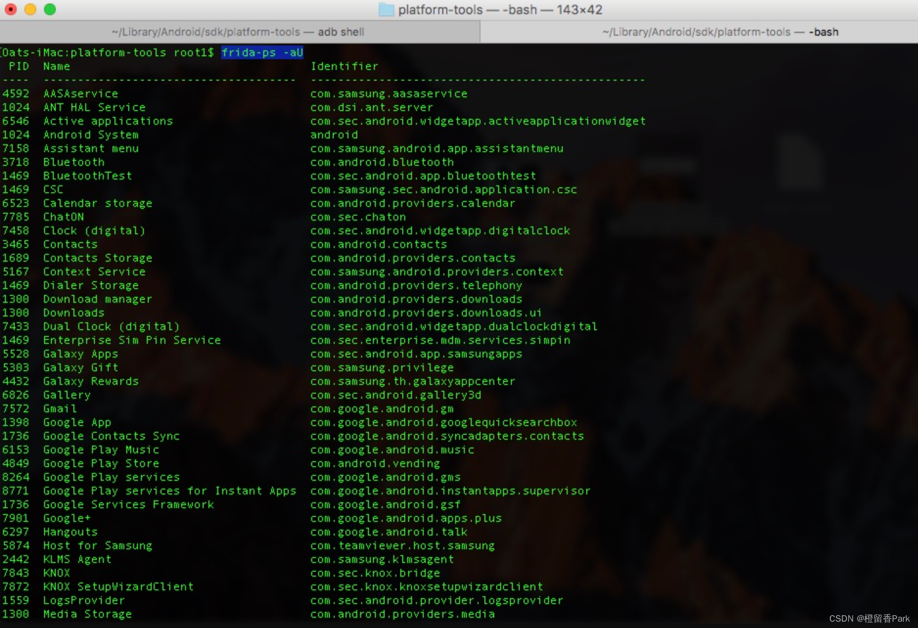Click 'Hangouts' process name
The image size is (918, 628).
coord(70,532)
